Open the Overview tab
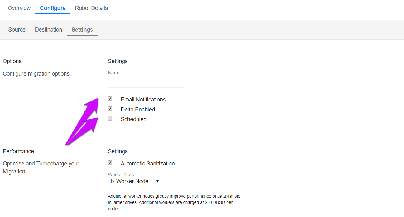Screen dimensions: 404x217 pyautogui.click(x=19, y=8)
